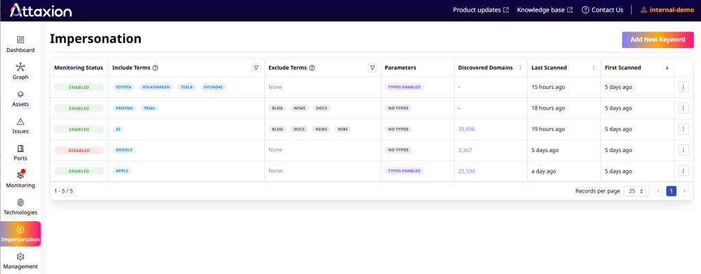Go to Assets in the sidebar
The image size is (701, 274).
pyautogui.click(x=20, y=99)
